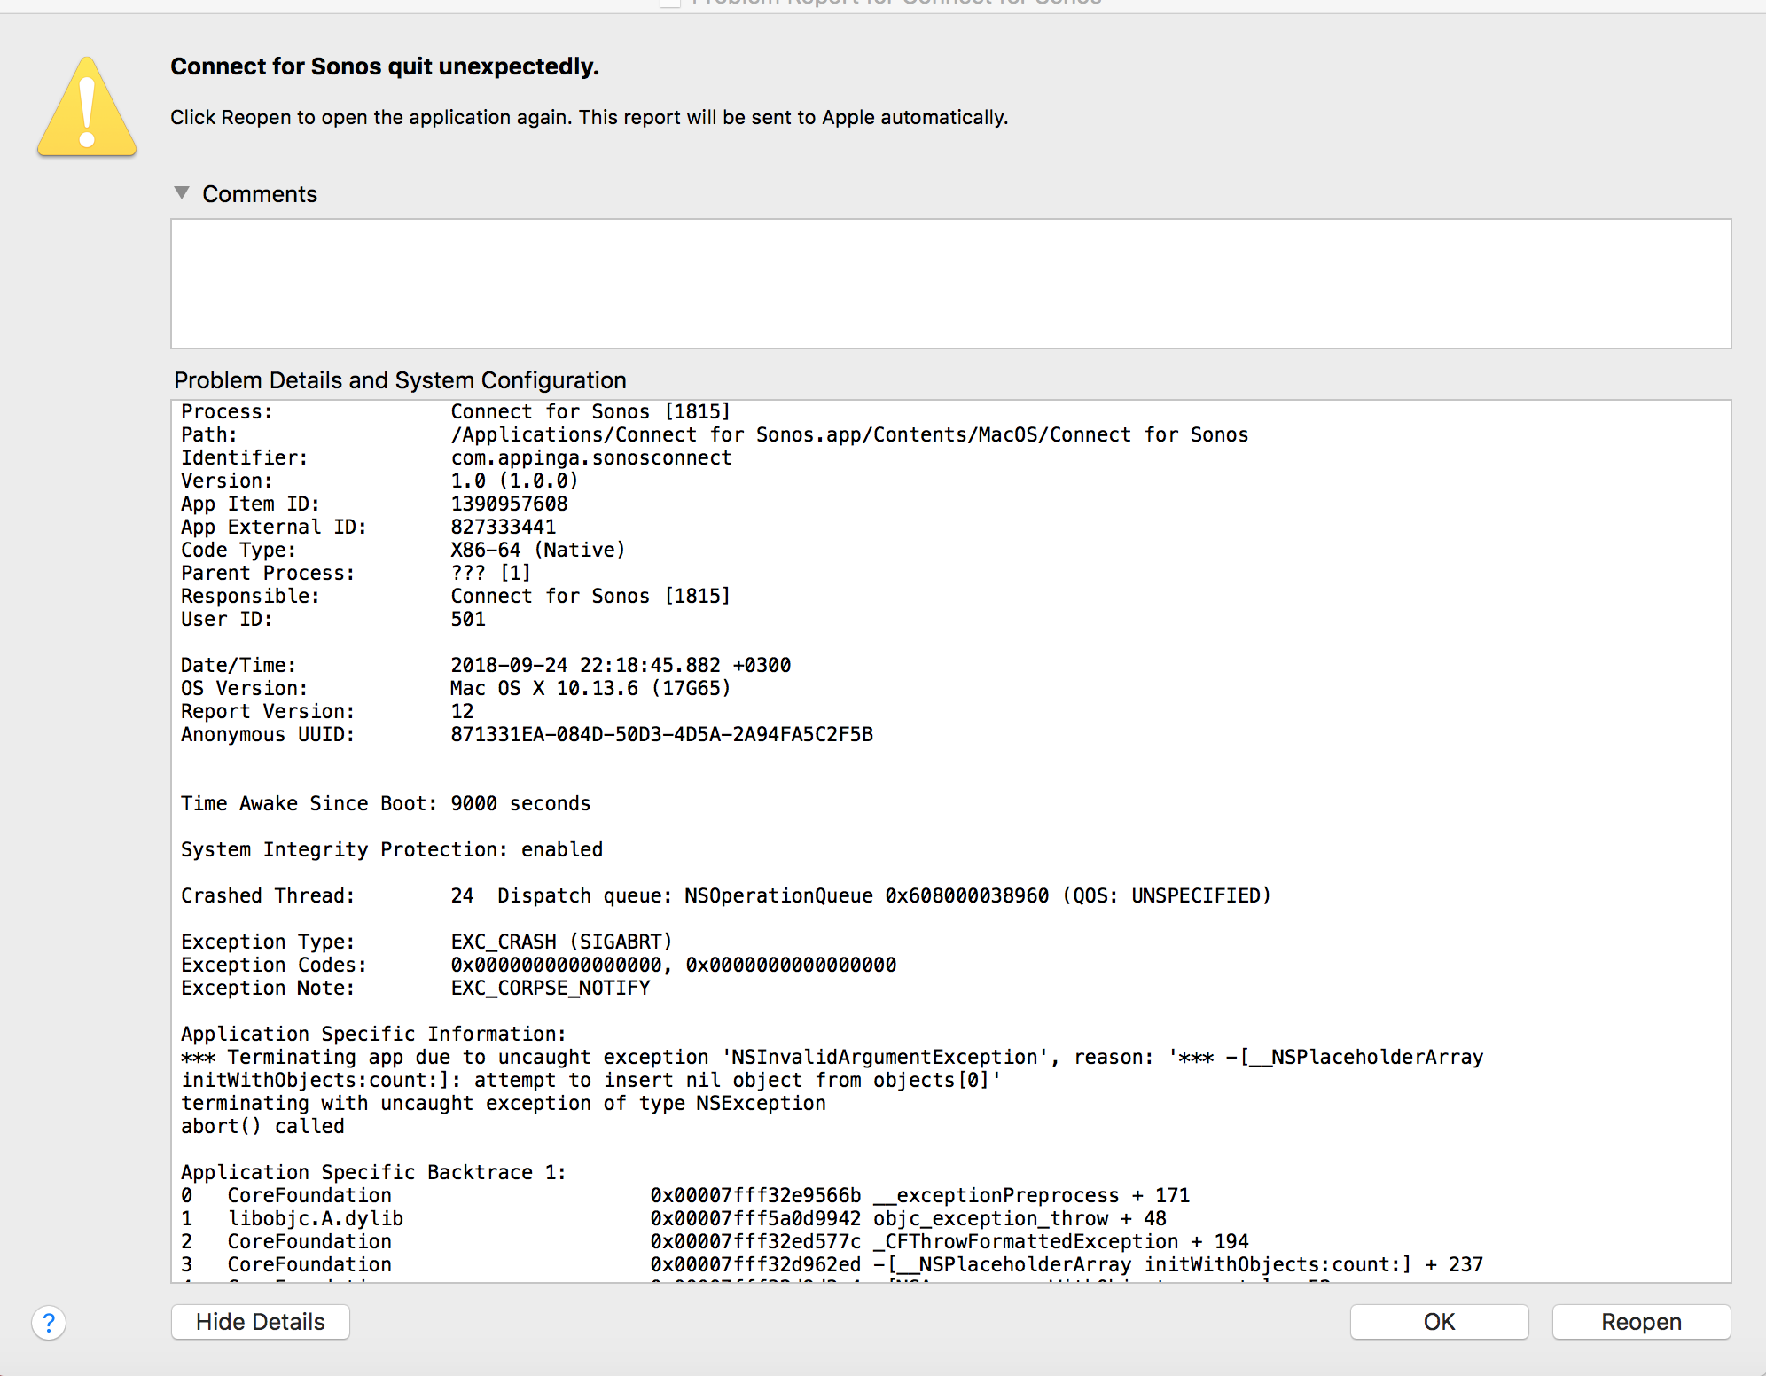Click the Version value '1.0 (1.0.0)'

[514, 481]
